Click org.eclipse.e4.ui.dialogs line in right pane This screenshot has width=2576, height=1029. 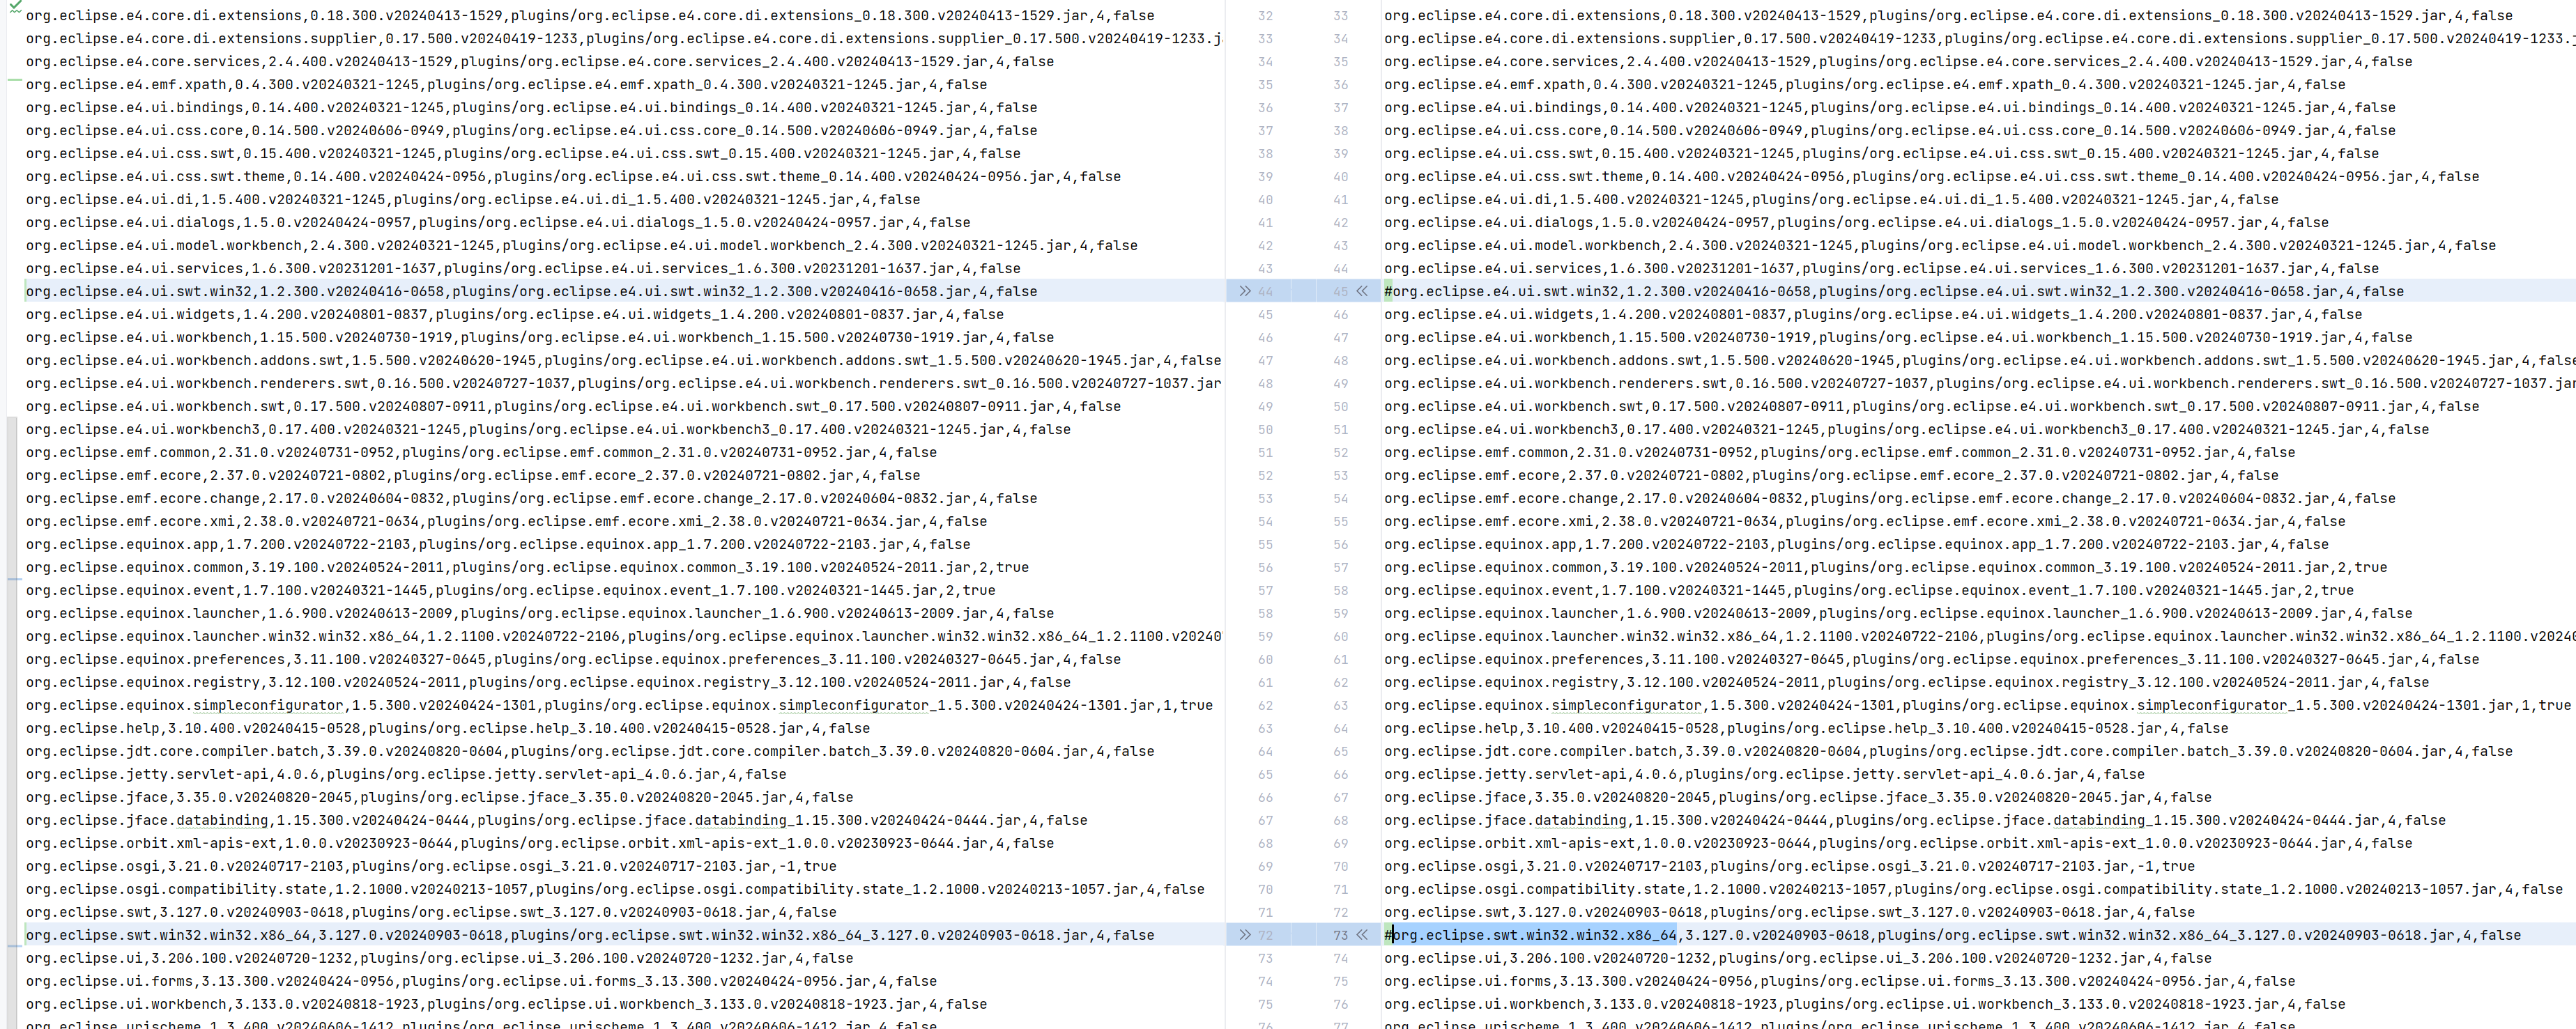point(1856,222)
